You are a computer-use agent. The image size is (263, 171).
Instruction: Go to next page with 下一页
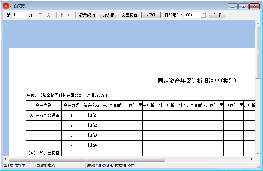tap(44, 15)
